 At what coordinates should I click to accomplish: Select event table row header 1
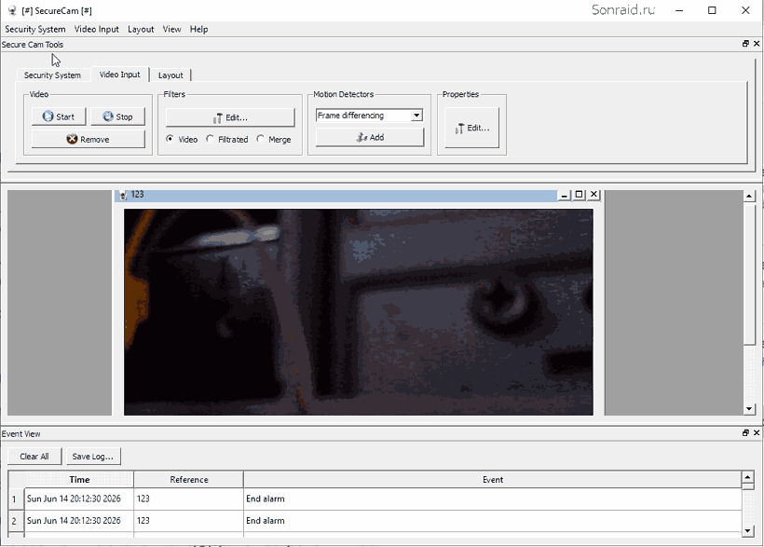tap(14, 499)
